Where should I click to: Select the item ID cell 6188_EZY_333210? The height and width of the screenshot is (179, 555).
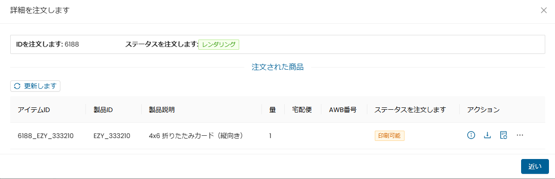[46, 136]
